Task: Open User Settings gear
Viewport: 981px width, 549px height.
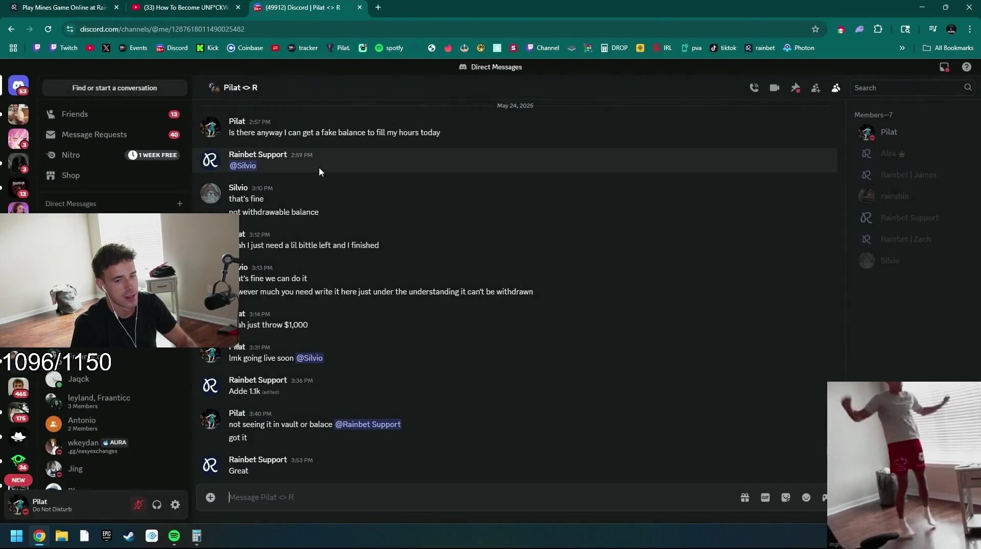Action: (175, 505)
